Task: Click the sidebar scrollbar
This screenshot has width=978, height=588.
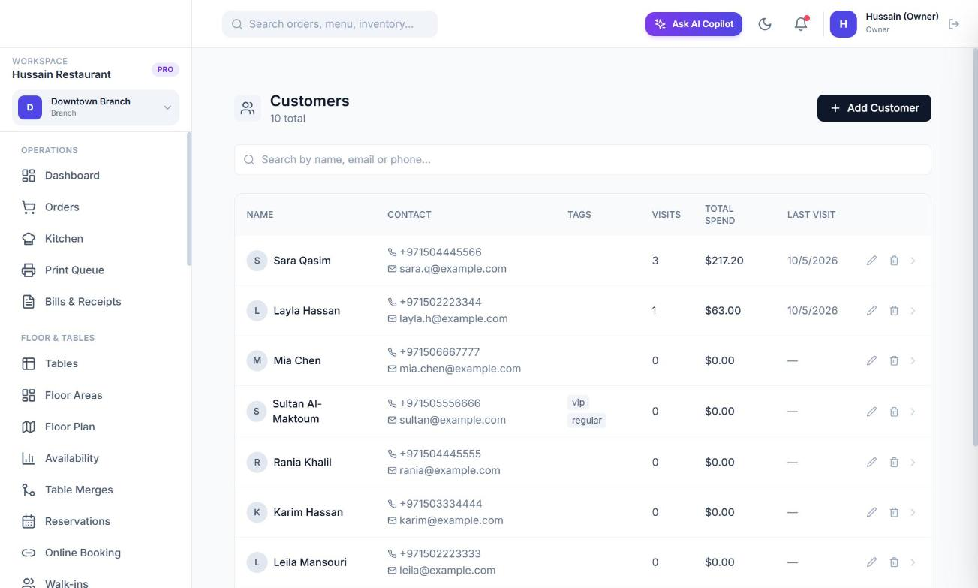Action: coord(189,199)
